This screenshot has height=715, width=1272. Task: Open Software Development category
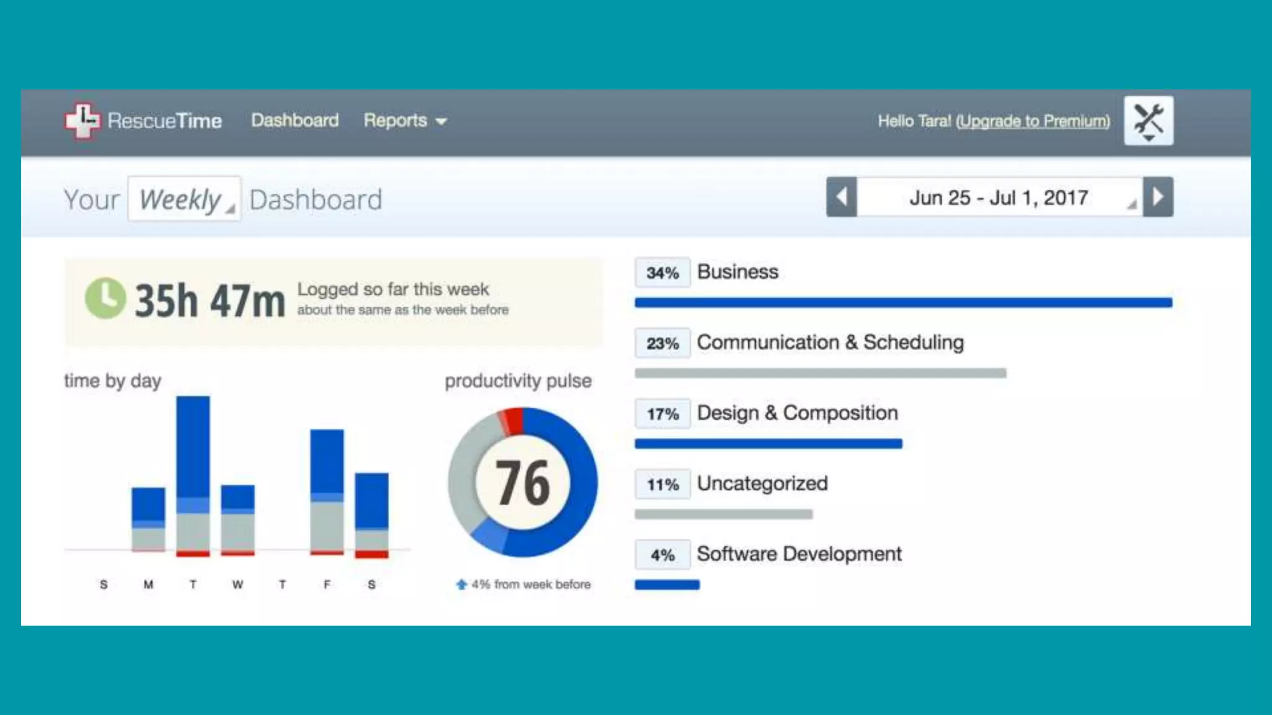click(799, 554)
